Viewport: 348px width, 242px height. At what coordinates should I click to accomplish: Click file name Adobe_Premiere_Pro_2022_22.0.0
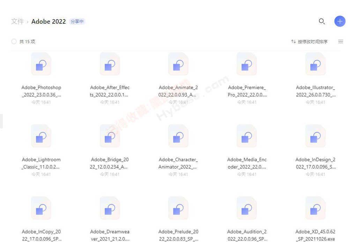click(x=247, y=91)
